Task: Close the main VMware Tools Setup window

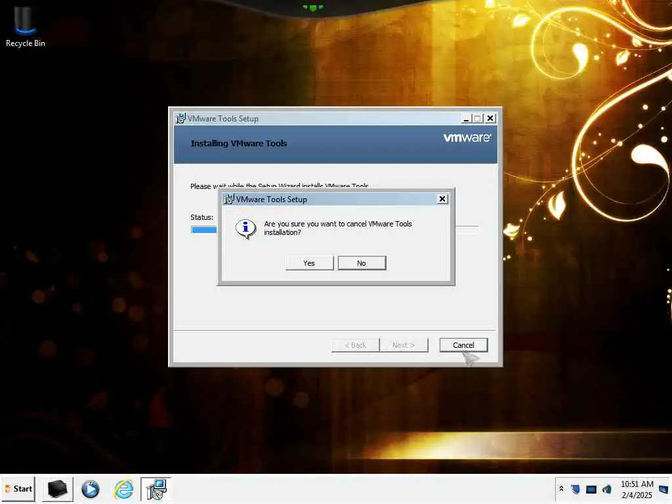Action: pyautogui.click(x=490, y=118)
